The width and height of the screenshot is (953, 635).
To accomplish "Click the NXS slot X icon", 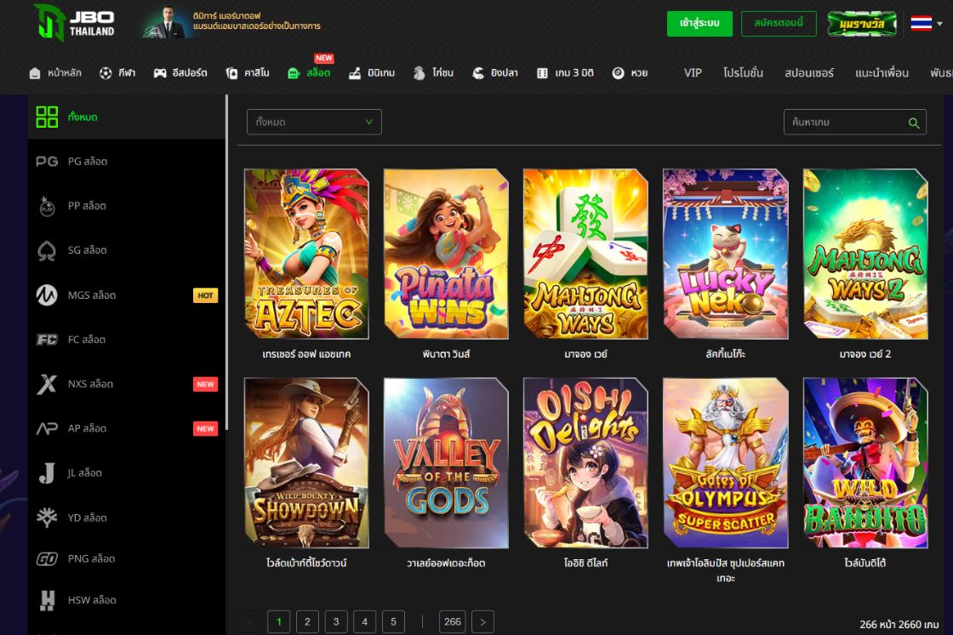I will click(47, 384).
